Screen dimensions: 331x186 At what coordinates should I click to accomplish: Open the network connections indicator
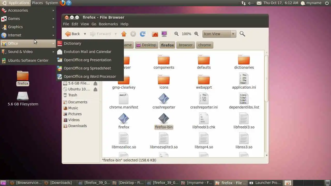[243, 3]
